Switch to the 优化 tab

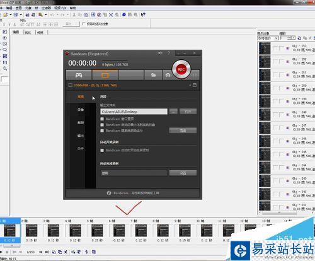[x=28, y=32]
